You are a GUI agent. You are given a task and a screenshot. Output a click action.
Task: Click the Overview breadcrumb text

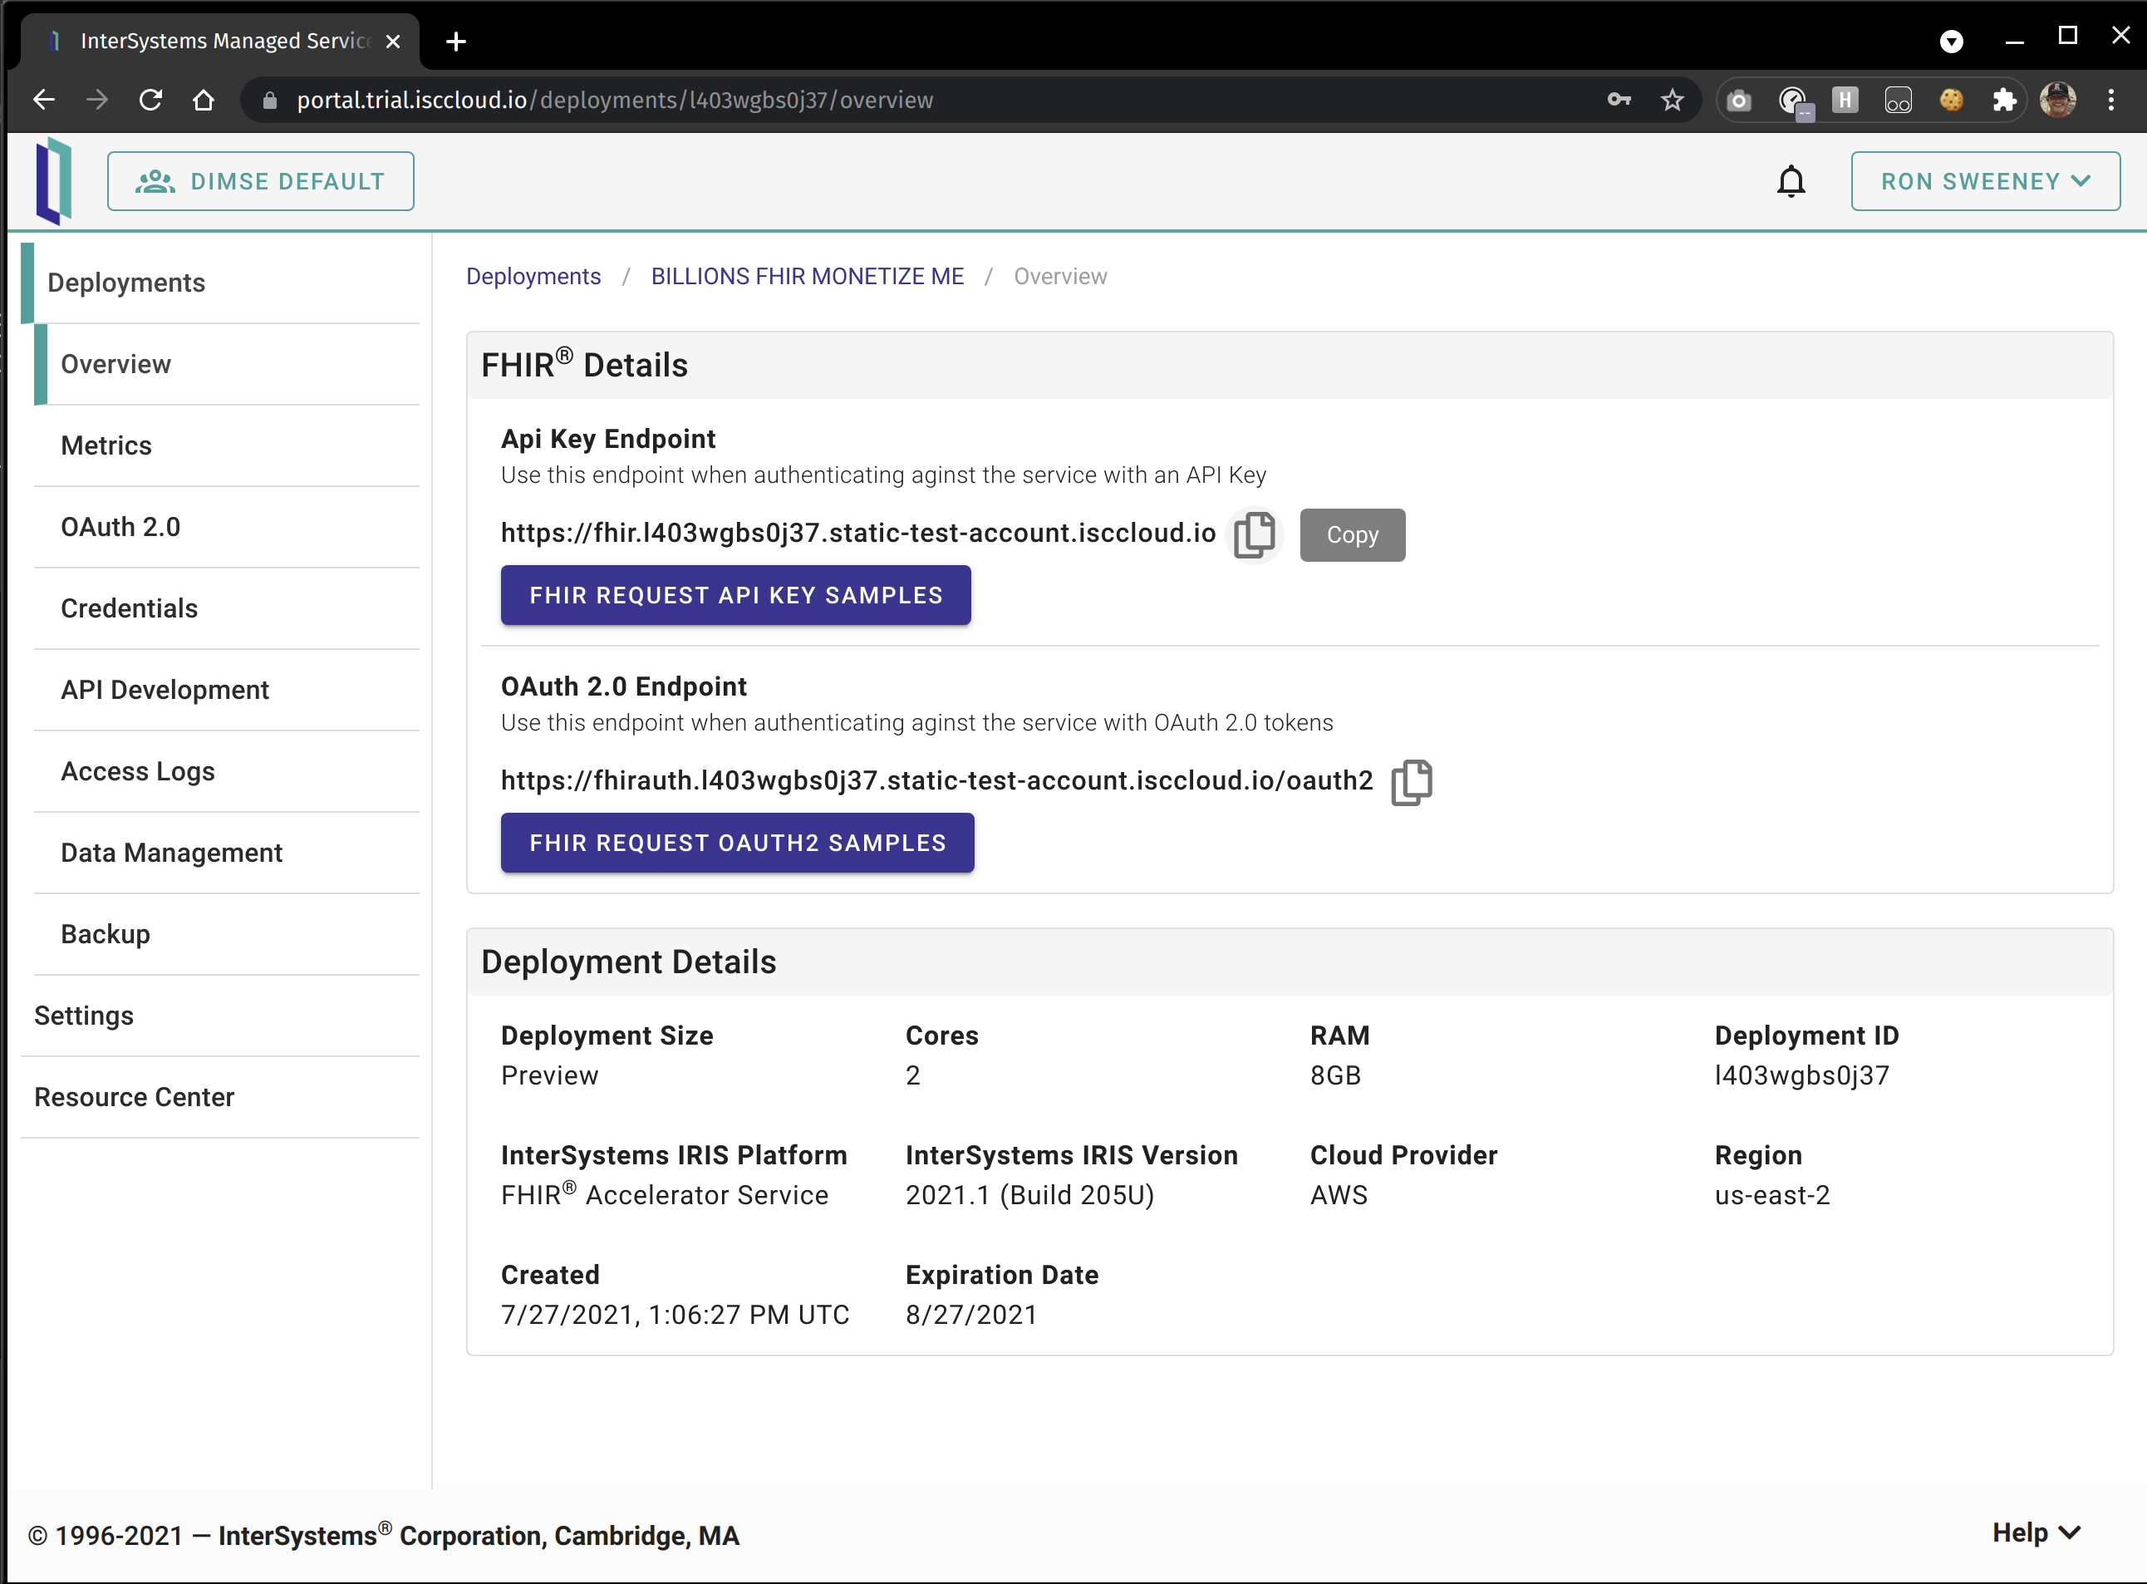click(1060, 276)
